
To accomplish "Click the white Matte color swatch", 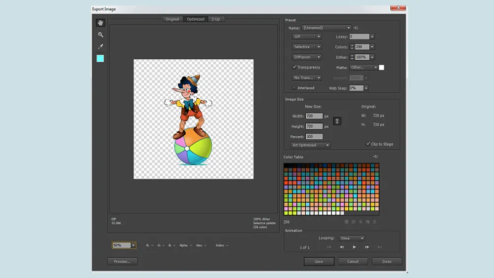I will 381,67.
